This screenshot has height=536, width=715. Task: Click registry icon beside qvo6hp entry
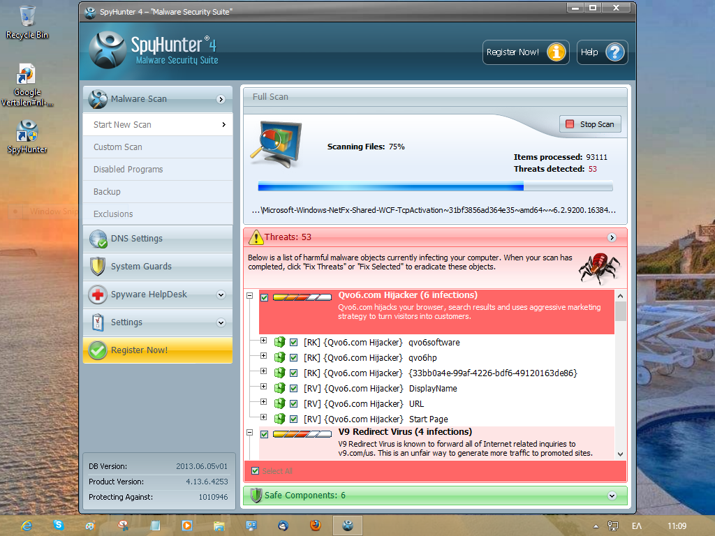[279, 358]
